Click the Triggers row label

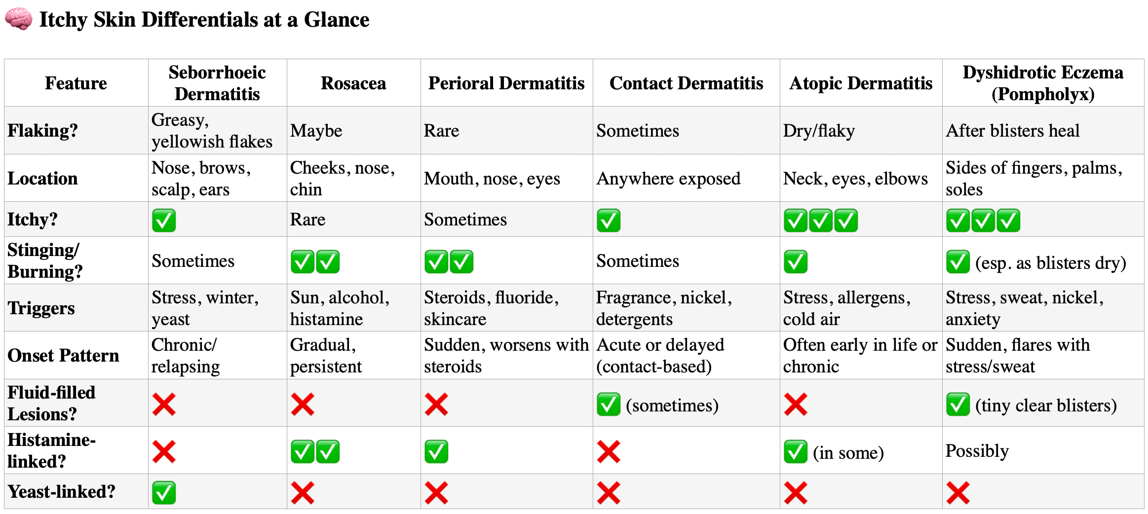coord(41,308)
